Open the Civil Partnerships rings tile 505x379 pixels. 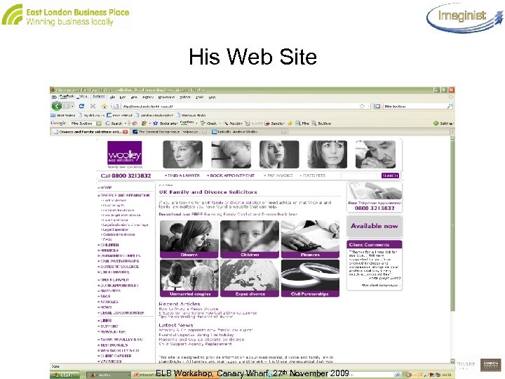point(310,278)
